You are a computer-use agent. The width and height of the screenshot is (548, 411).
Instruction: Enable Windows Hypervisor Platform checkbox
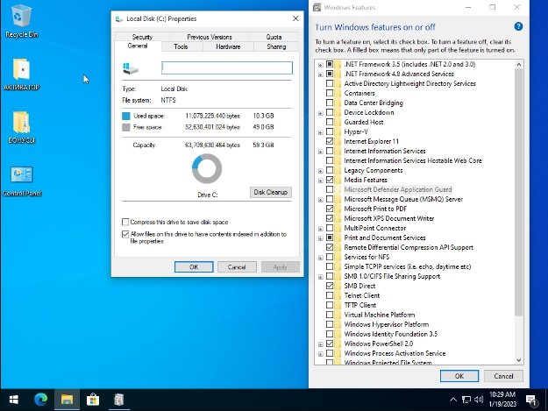pyautogui.click(x=329, y=324)
